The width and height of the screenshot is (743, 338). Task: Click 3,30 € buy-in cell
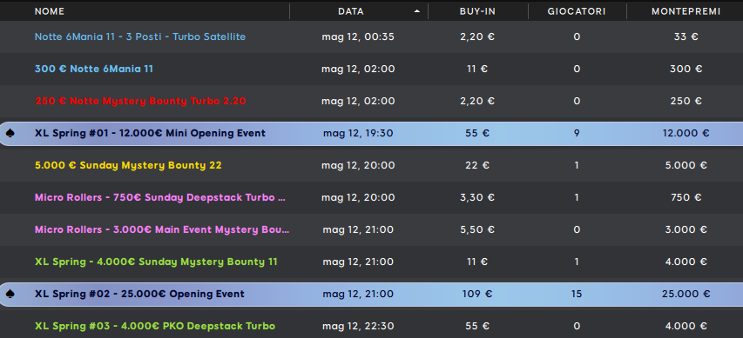477,197
